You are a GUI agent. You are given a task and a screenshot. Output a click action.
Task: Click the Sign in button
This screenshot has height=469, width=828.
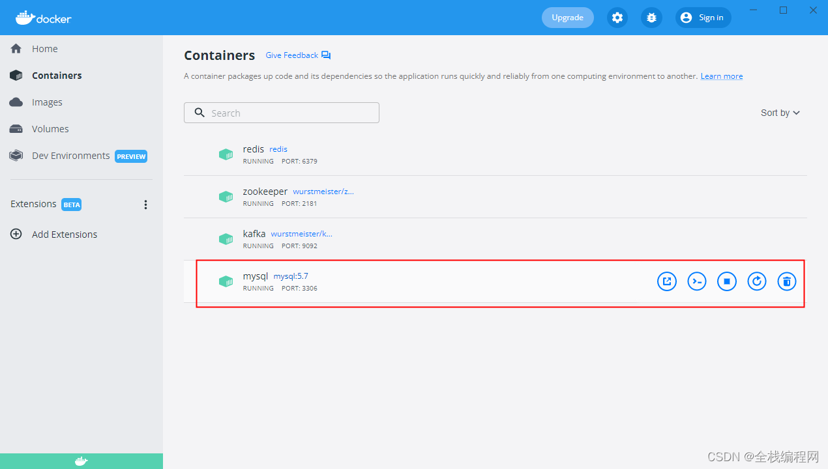[703, 18]
